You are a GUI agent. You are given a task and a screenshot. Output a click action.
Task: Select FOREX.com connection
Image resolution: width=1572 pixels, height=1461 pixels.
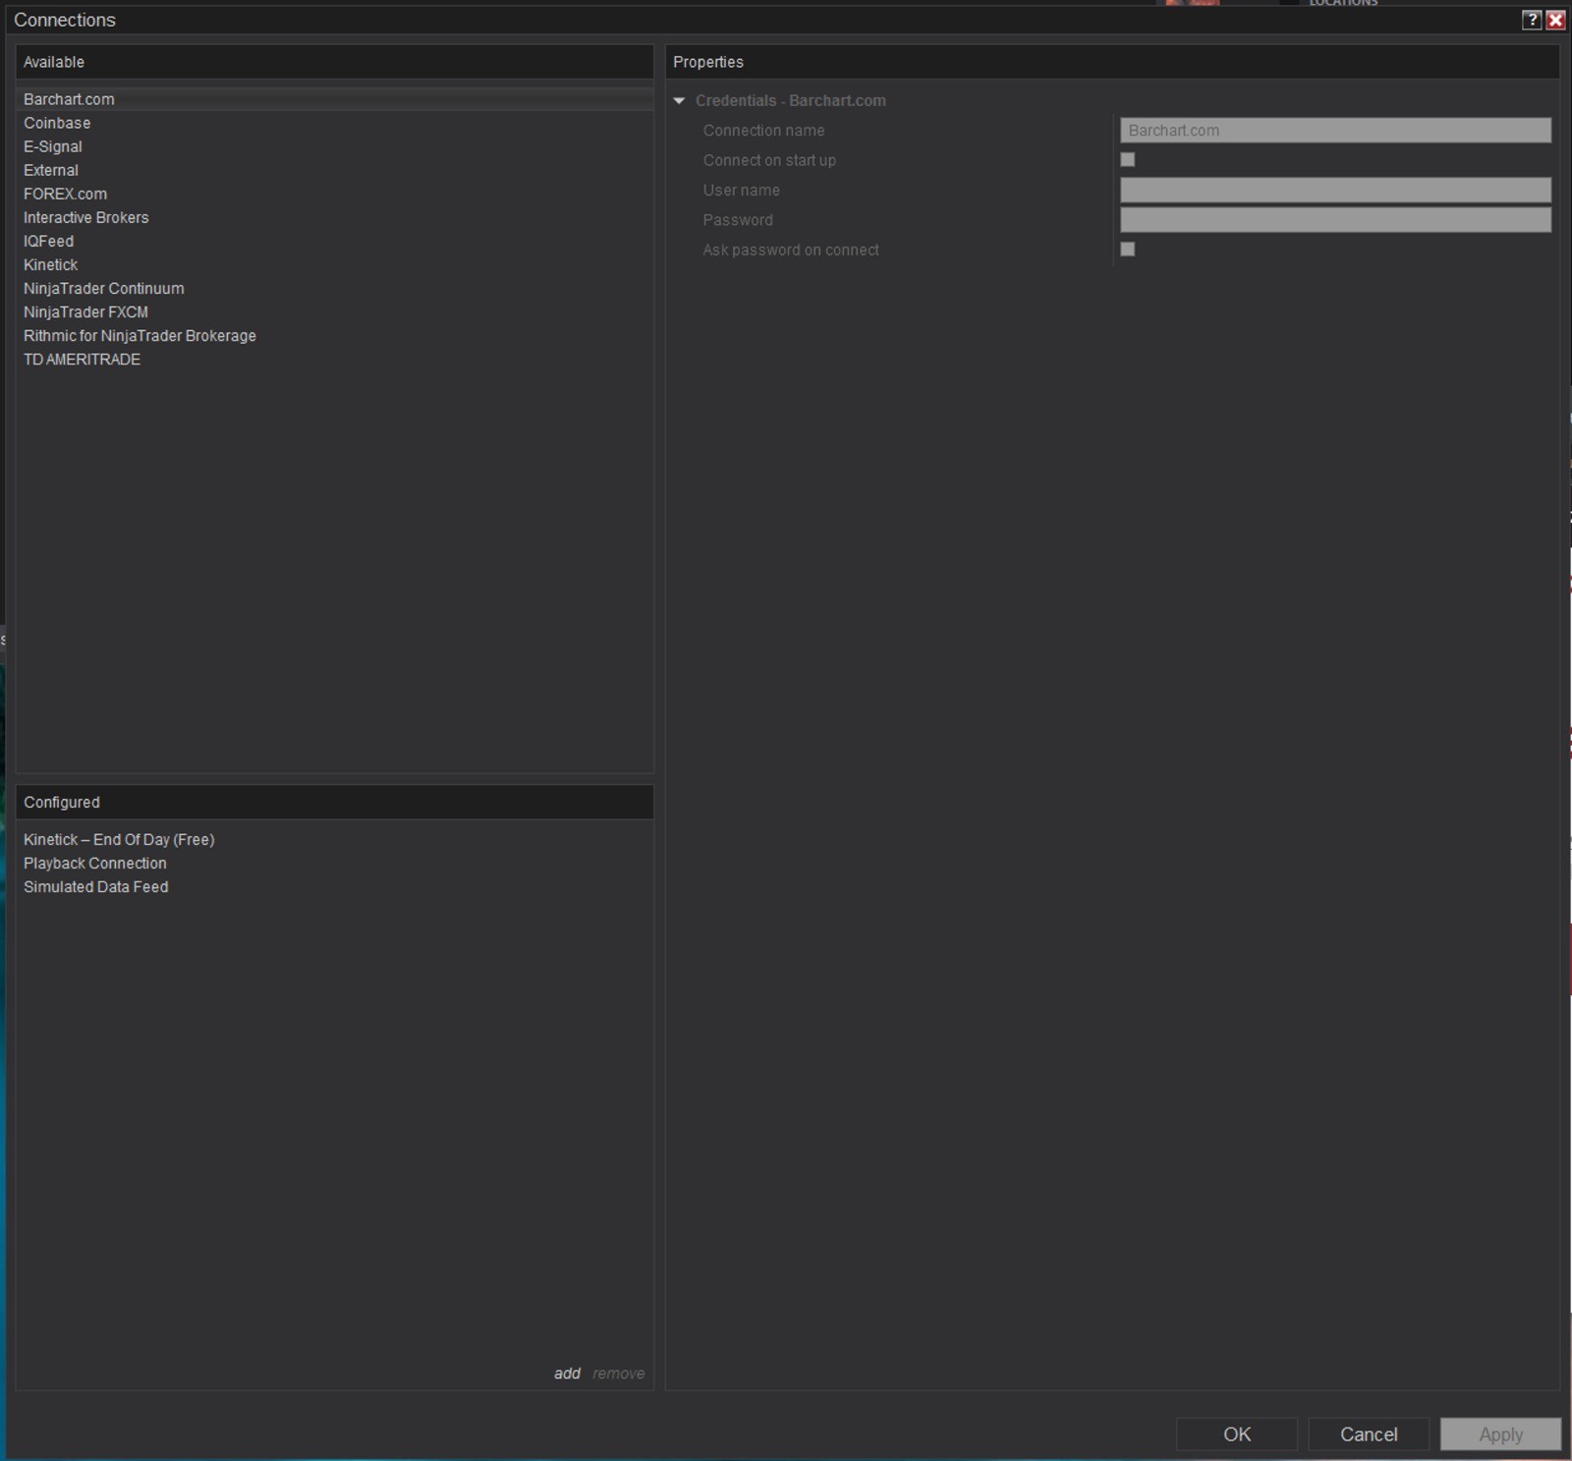[334, 194]
